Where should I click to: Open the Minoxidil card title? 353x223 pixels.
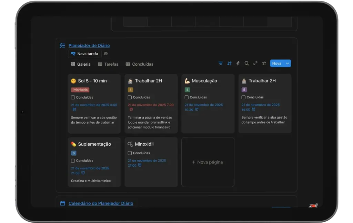144,144
